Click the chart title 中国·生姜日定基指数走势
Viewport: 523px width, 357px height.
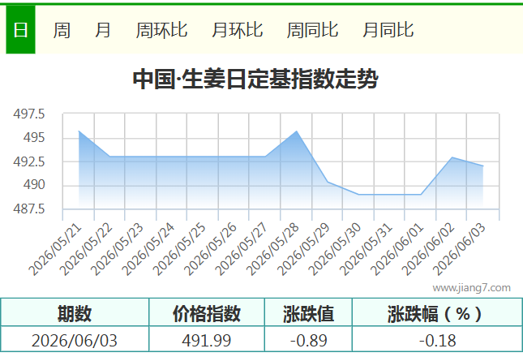pyautogui.click(x=255, y=80)
